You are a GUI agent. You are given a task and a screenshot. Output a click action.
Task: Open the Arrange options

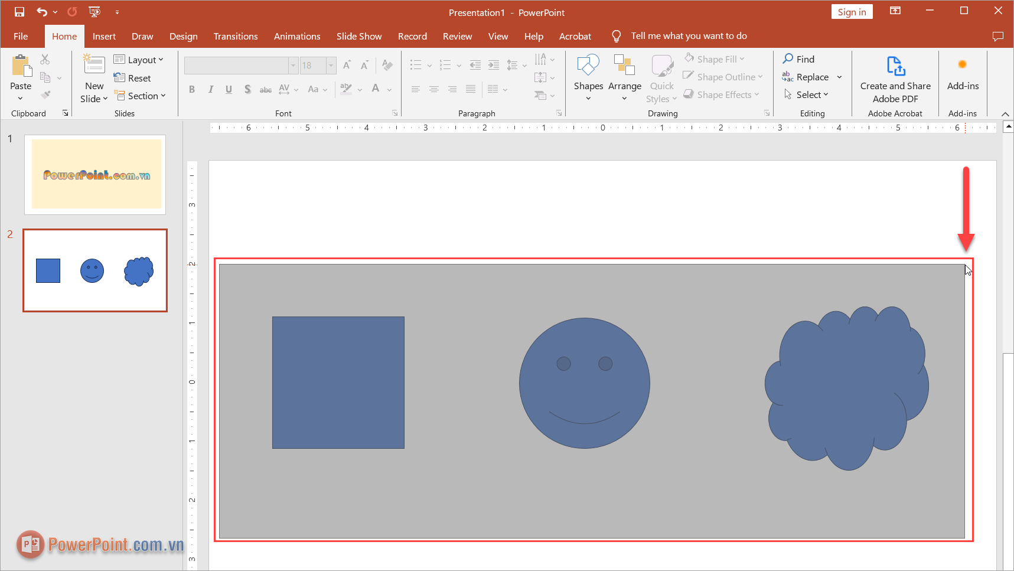[624, 77]
